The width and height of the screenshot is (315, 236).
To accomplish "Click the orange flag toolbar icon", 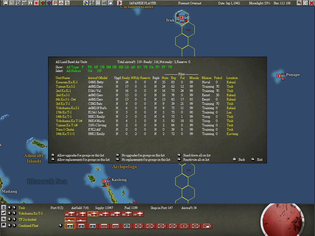I will coord(55,3).
